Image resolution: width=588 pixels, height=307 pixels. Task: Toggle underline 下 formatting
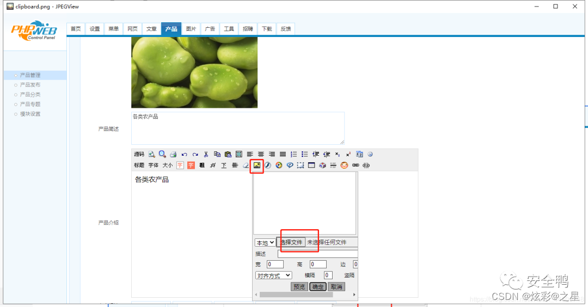224,165
